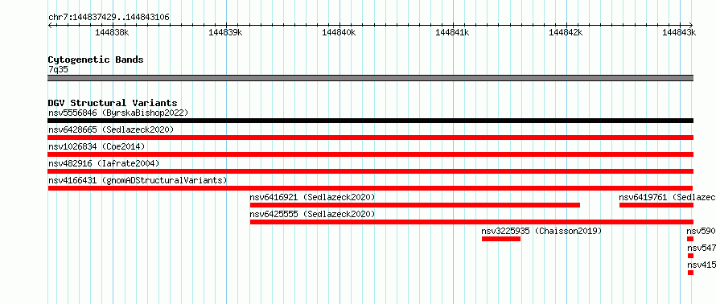Image resolution: width=716 pixels, height=304 pixels.
Task: Open the nsv6416921 Sedlazeck2020 label
Action: [312, 197]
